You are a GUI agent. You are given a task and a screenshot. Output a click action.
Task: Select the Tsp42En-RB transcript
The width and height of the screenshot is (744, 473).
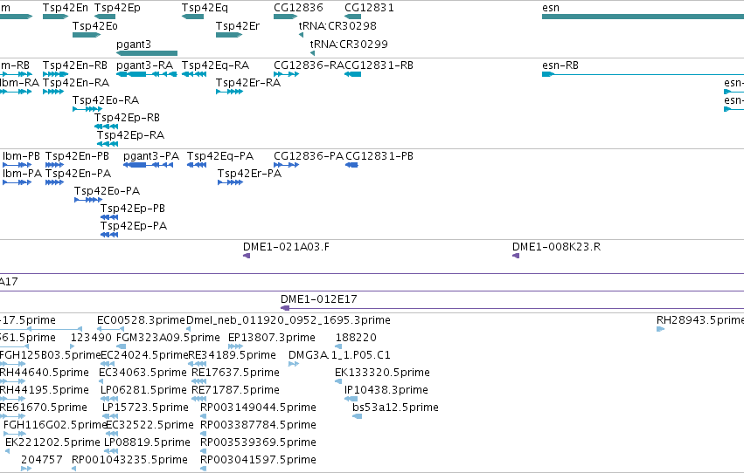55,74
